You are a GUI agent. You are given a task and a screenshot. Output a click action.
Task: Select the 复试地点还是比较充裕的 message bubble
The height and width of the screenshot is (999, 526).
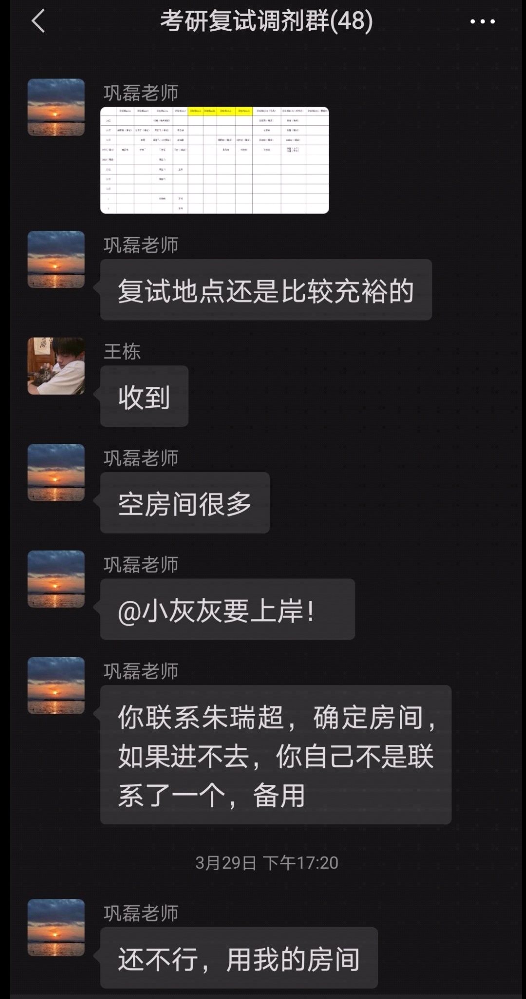point(266,290)
